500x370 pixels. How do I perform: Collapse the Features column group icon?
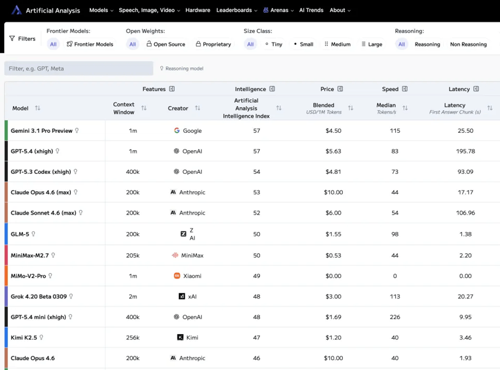tap(172, 89)
